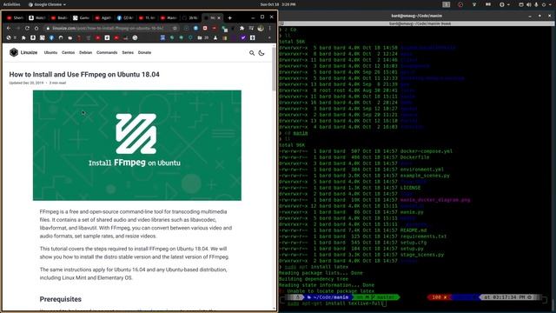The height and width of the screenshot is (313, 556).
Task: Click the purple checkmark bookmark icon
Action: [243, 37]
